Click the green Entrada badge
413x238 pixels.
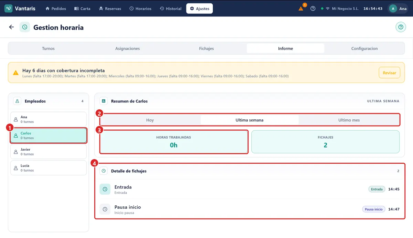click(377, 189)
